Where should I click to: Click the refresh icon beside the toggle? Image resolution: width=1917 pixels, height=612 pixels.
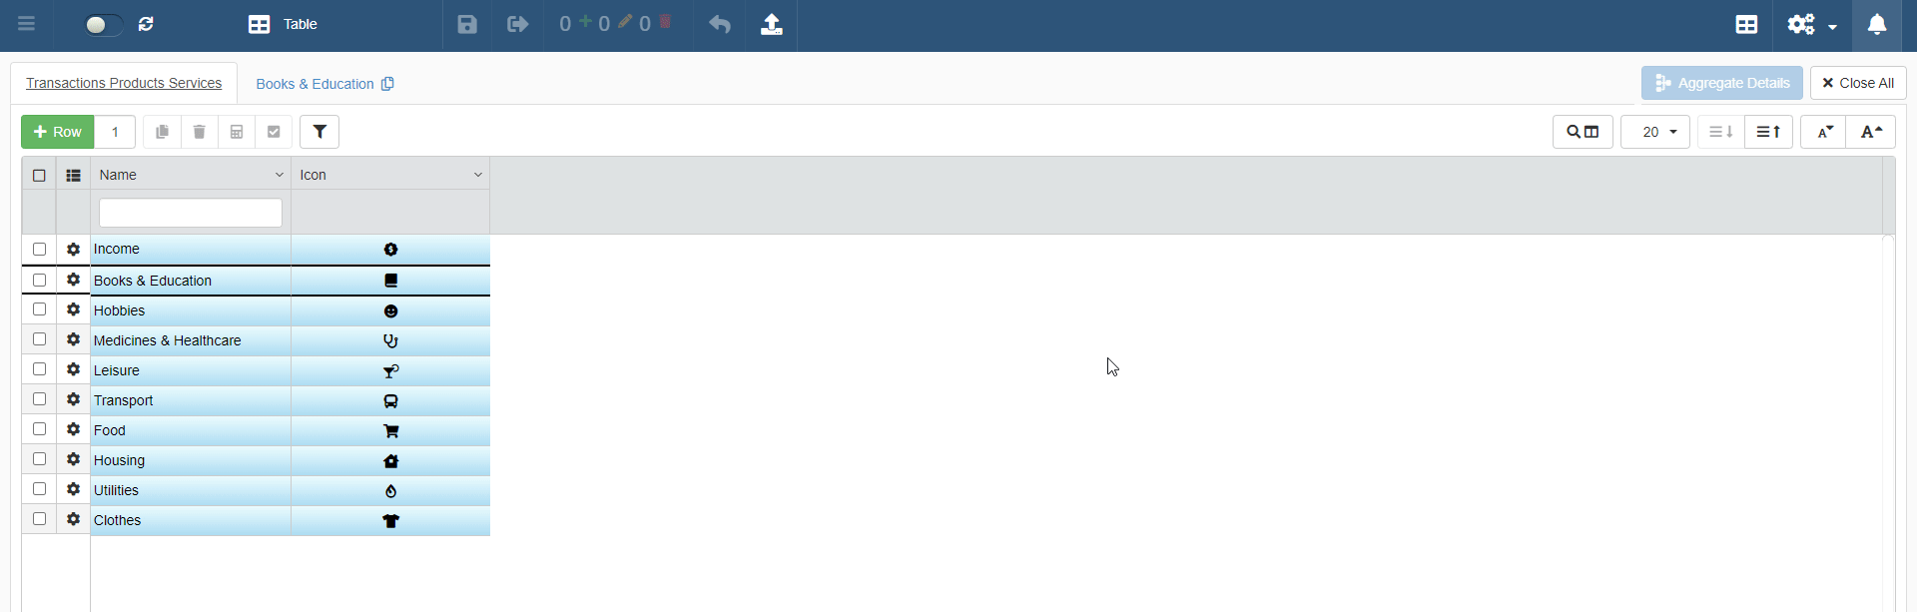(x=146, y=24)
